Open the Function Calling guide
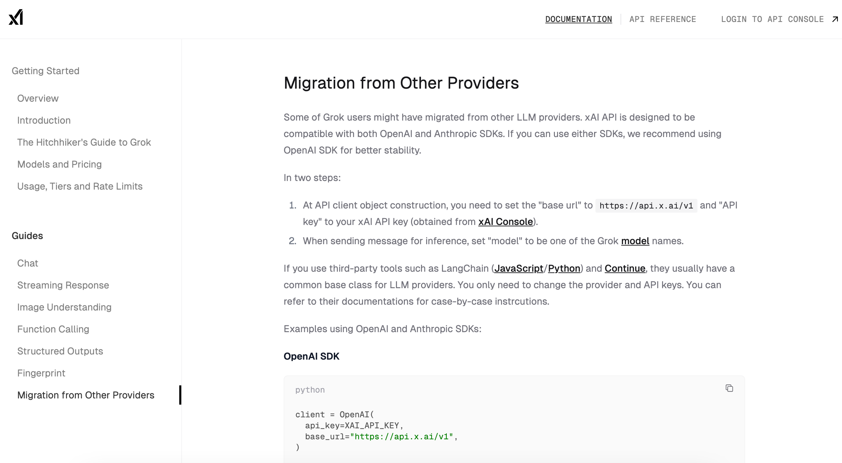This screenshot has height=463, width=842. coord(53,329)
